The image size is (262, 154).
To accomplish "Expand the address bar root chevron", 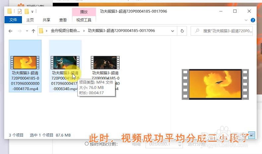I will pos(47,31).
